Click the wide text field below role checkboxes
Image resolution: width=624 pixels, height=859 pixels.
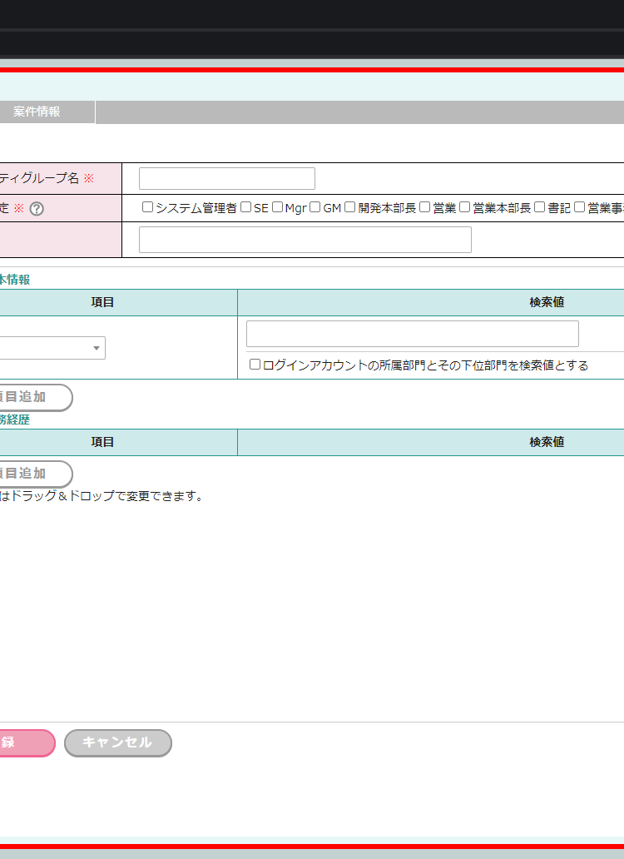[305, 240]
